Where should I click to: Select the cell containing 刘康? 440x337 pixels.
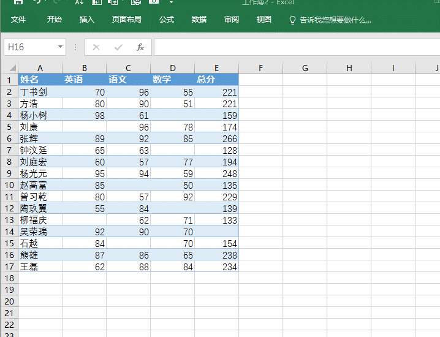(40, 127)
